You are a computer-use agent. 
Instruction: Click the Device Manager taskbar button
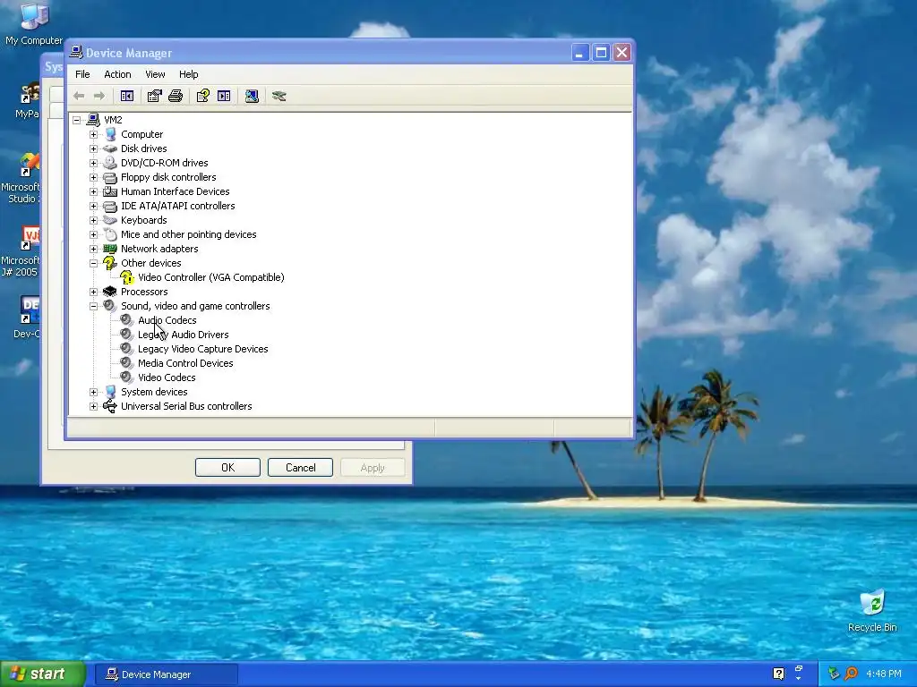pyautogui.click(x=166, y=674)
